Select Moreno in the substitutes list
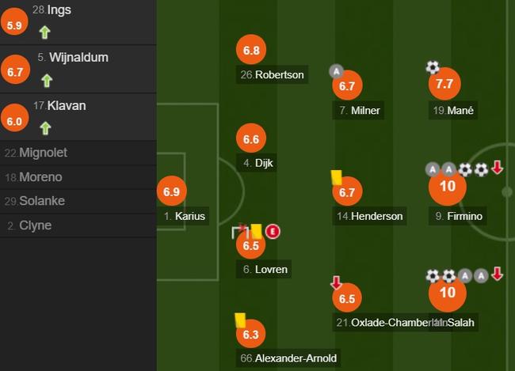The height and width of the screenshot is (371, 515). (78, 177)
